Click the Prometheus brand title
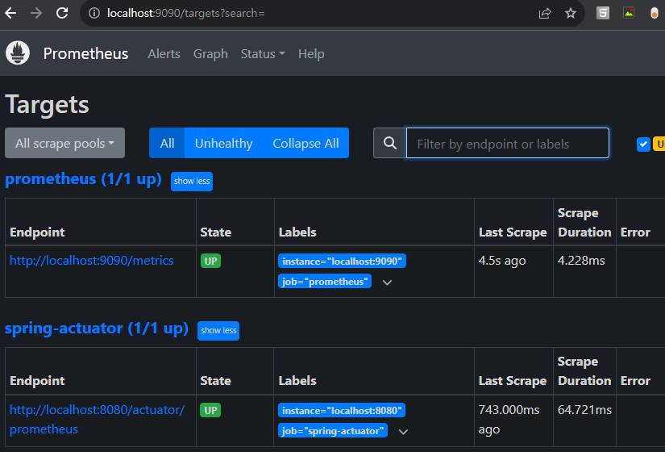The image size is (665, 452). pyautogui.click(x=85, y=54)
